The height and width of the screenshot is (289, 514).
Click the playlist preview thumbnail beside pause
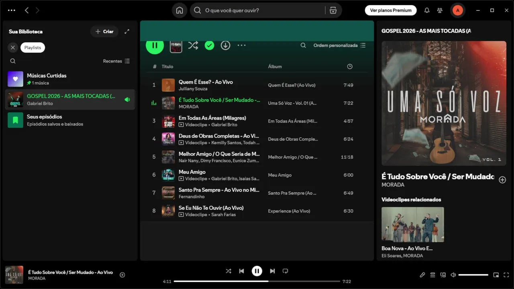click(x=176, y=46)
